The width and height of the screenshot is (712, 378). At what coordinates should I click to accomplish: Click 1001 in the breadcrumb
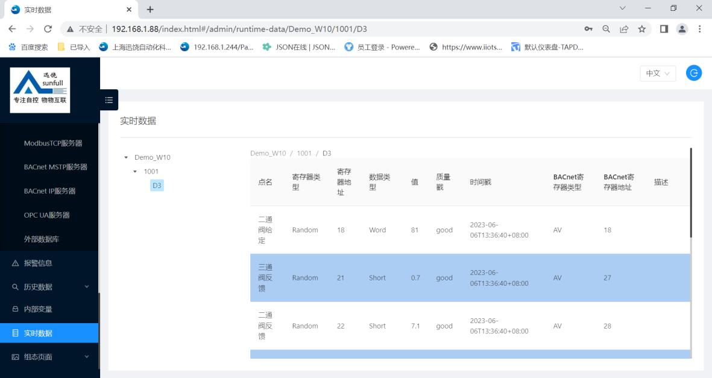tap(304, 153)
